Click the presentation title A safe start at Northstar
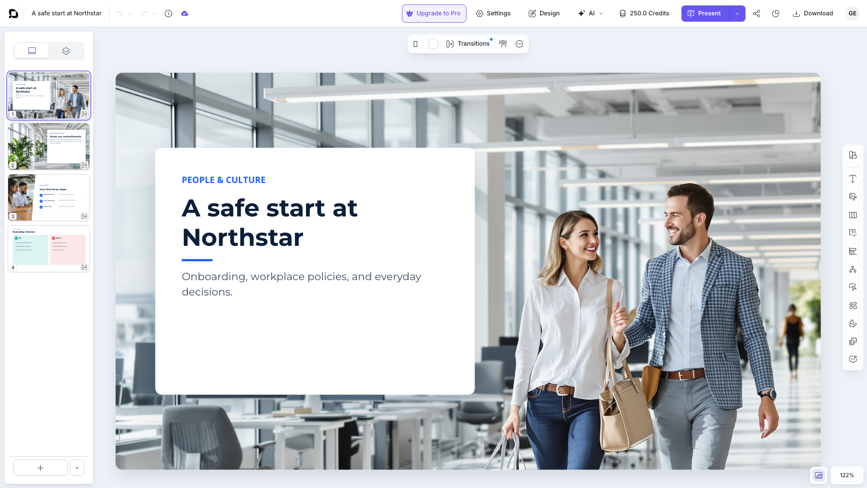This screenshot has width=867, height=488. pyautogui.click(x=67, y=14)
